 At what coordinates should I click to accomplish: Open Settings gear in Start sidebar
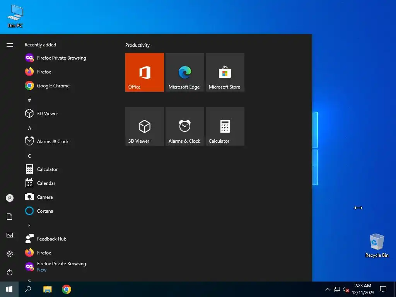[10, 254]
